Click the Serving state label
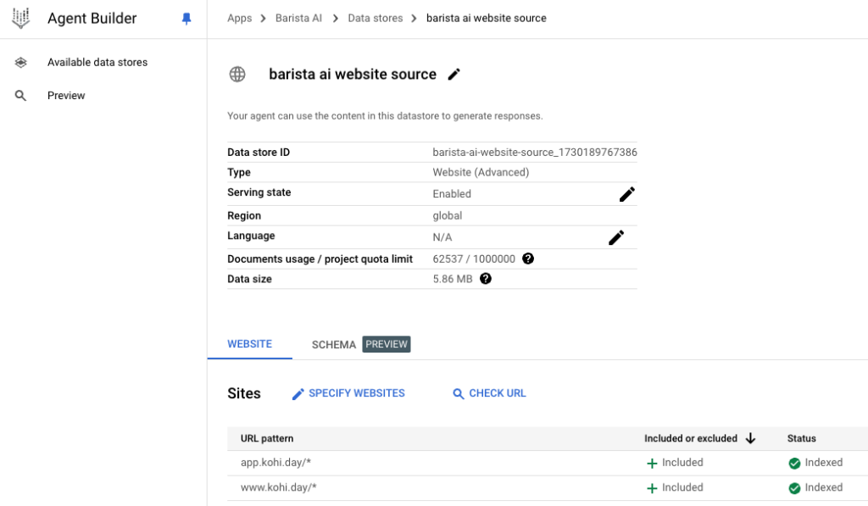This screenshot has width=868, height=506. click(x=259, y=192)
